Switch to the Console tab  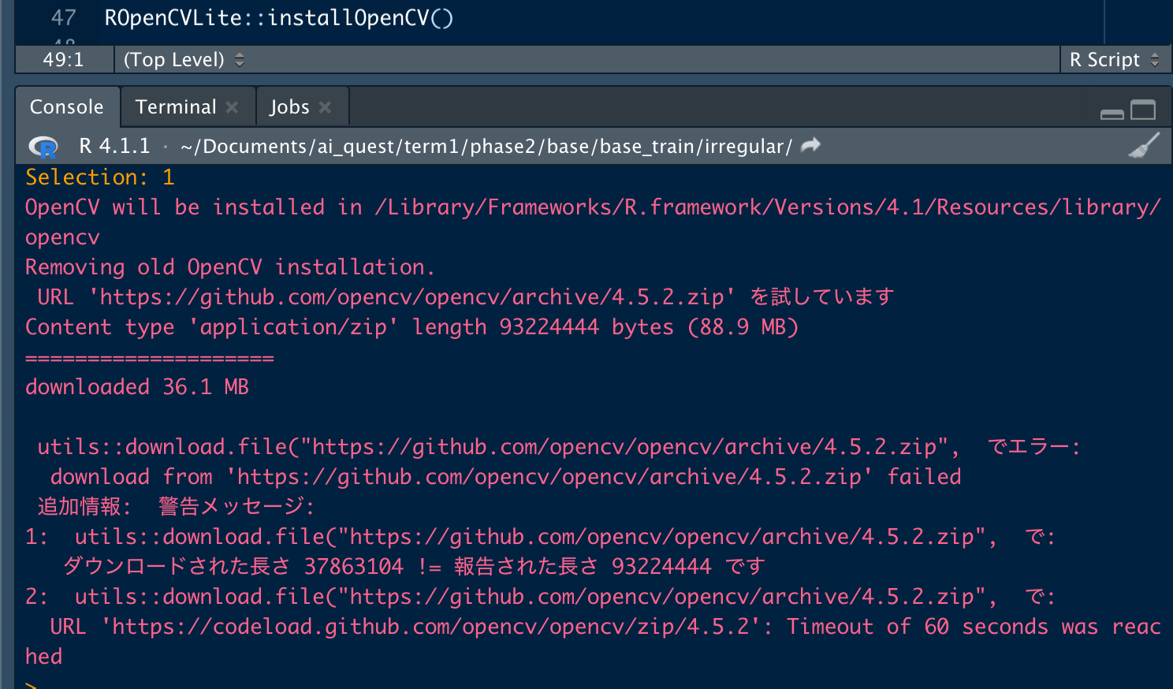point(67,107)
